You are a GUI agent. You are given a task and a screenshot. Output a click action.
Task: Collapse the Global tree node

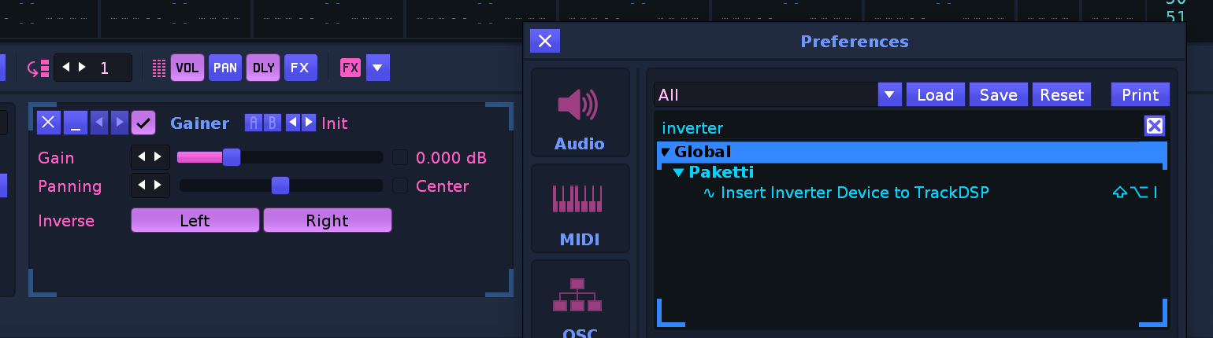coord(666,152)
